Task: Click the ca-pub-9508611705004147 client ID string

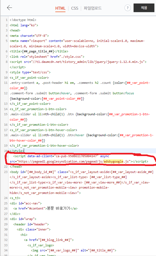Action: pos(76,156)
